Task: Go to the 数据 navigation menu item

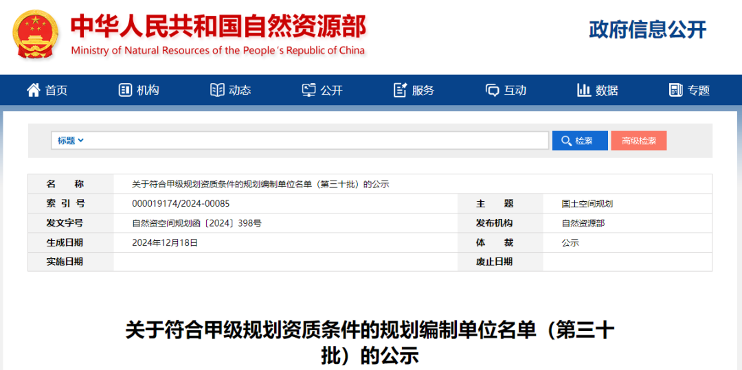Action: coord(607,90)
